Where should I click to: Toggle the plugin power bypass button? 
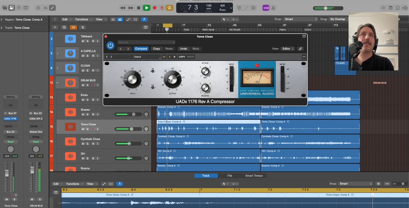tap(110, 45)
